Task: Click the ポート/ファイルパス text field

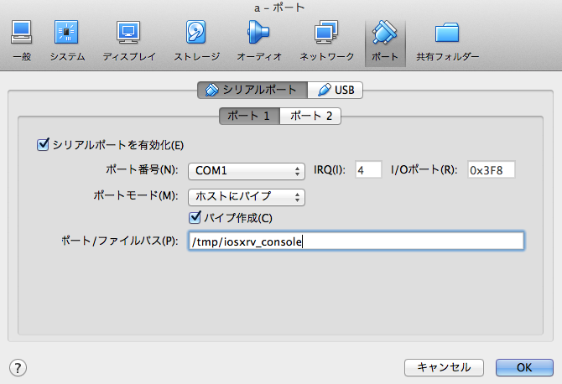Action: [x=356, y=241]
